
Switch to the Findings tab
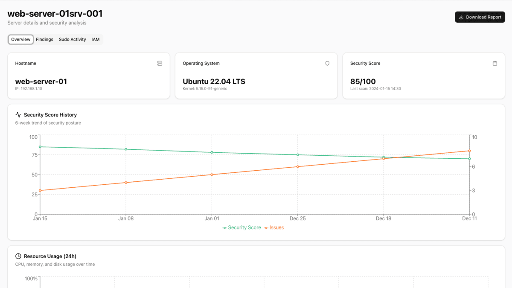tap(44, 39)
